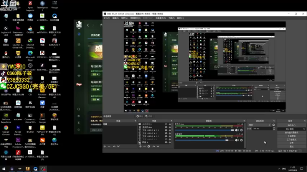Open the Battlefield 1 desktop icon
Viewport: 307px width, 172px height.
(x=54, y=43)
